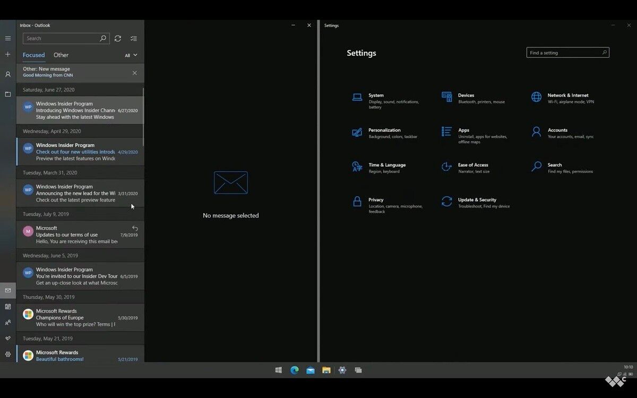Refresh the inbox using the sync icon

tap(118, 38)
